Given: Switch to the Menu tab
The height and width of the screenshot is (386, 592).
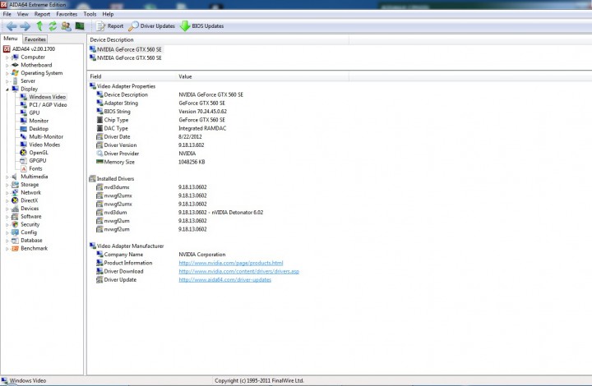Looking at the screenshot, I should click(11, 39).
